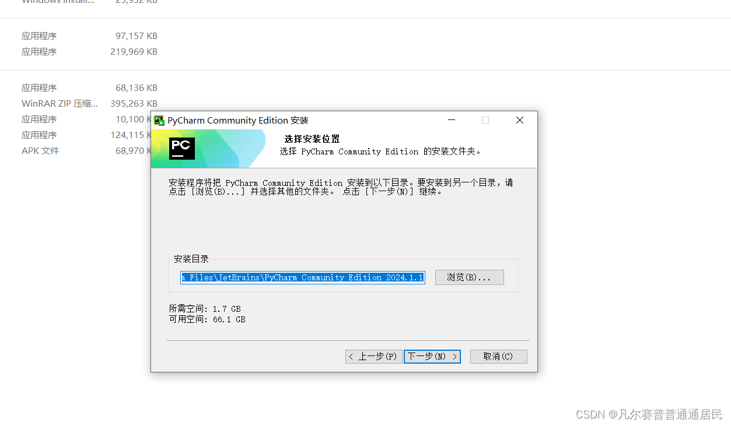Click the install directory path field
Screen dimensions: 731x426
[302, 277]
